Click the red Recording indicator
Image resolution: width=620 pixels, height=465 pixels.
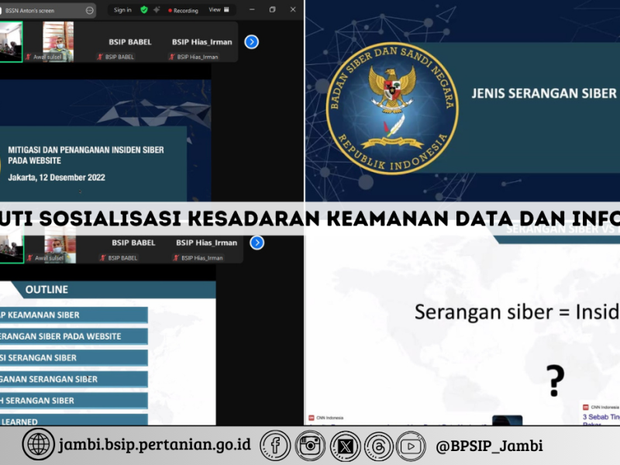tap(183, 11)
